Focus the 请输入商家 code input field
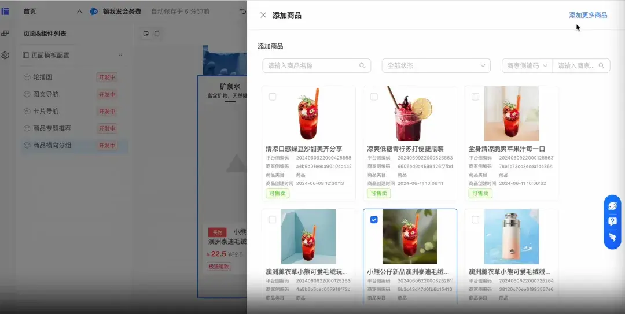The image size is (625, 314). (581, 65)
